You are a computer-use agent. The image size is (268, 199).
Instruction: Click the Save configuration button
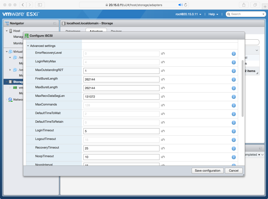click(x=207, y=171)
